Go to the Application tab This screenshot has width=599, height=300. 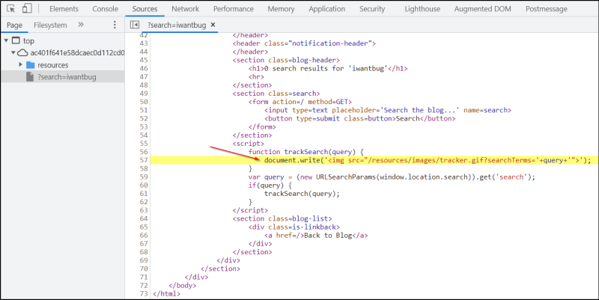[326, 9]
